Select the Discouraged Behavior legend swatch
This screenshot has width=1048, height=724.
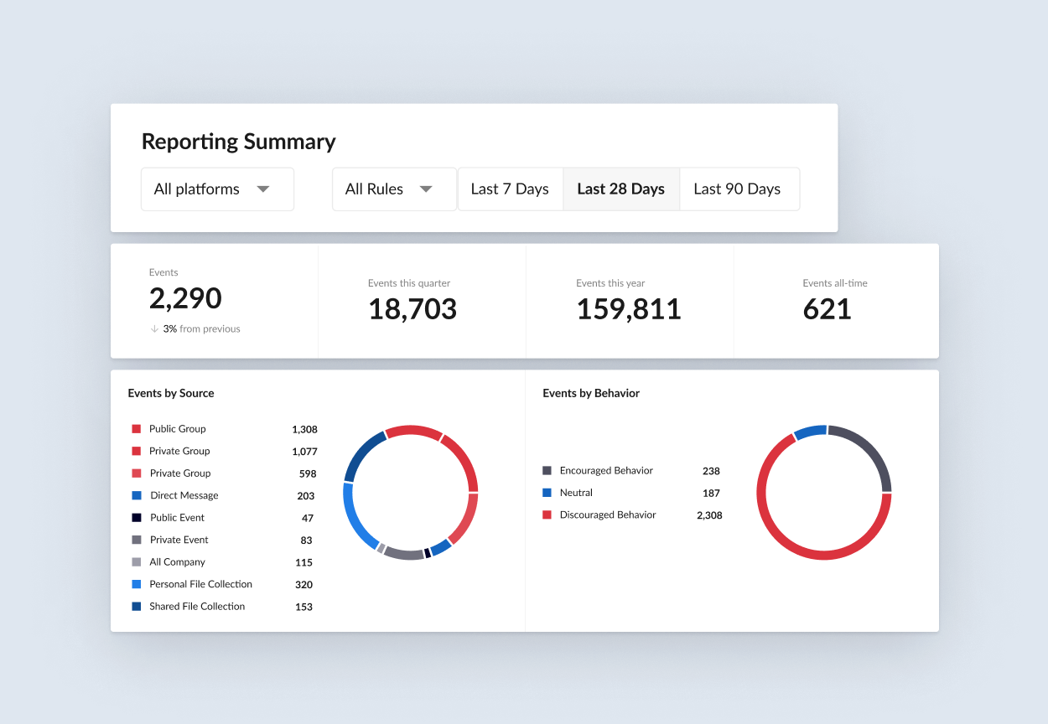click(x=547, y=515)
